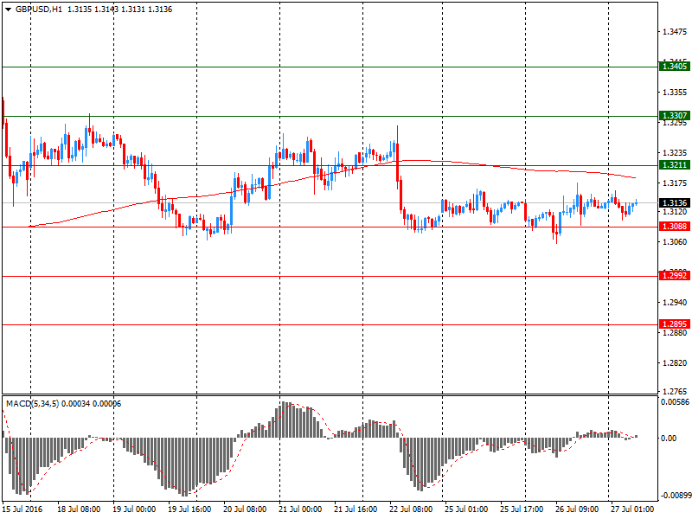Select the 19 Jul 16:00 time axis label

click(189, 509)
